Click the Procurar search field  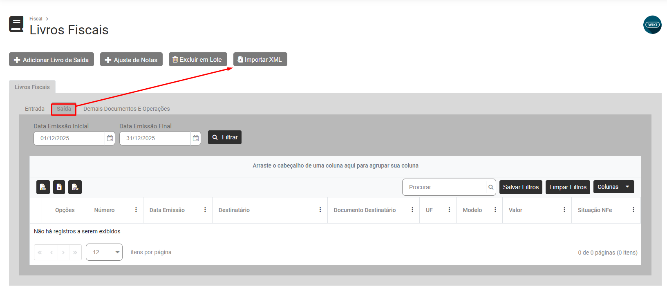(444, 187)
